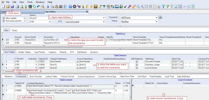Click the Cut scissors icon
The width and height of the screenshot is (209, 100).
pyautogui.click(x=48, y=7)
